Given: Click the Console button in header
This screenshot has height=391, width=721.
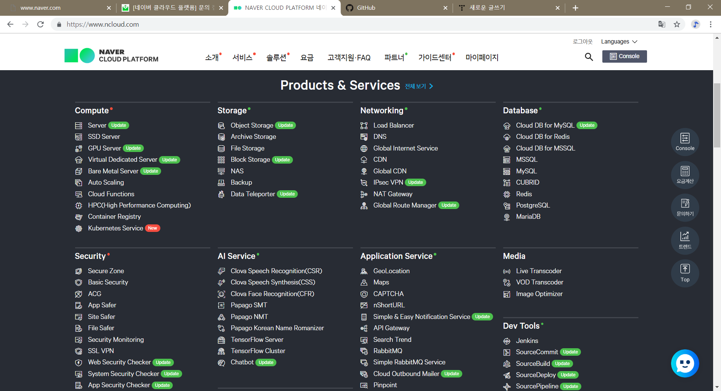Looking at the screenshot, I should 624,56.
